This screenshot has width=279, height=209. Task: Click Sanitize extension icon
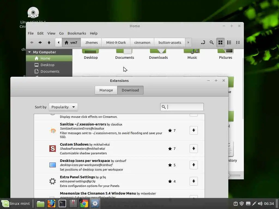point(53,131)
